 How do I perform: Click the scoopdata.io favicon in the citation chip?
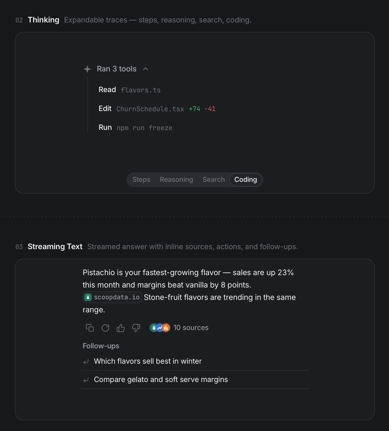tap(88, 297)
